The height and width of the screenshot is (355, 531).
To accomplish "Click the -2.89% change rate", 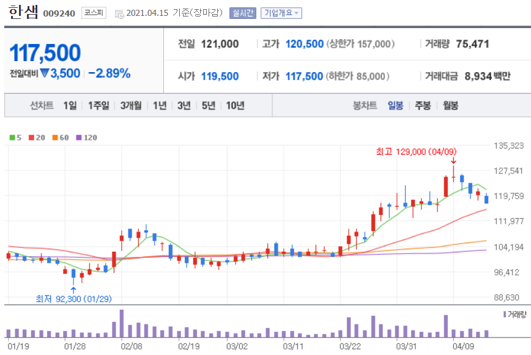I will pyautogui.click(x=110, y=73).
